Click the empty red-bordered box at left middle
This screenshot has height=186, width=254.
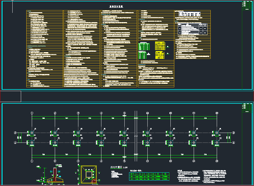[11, 97]
